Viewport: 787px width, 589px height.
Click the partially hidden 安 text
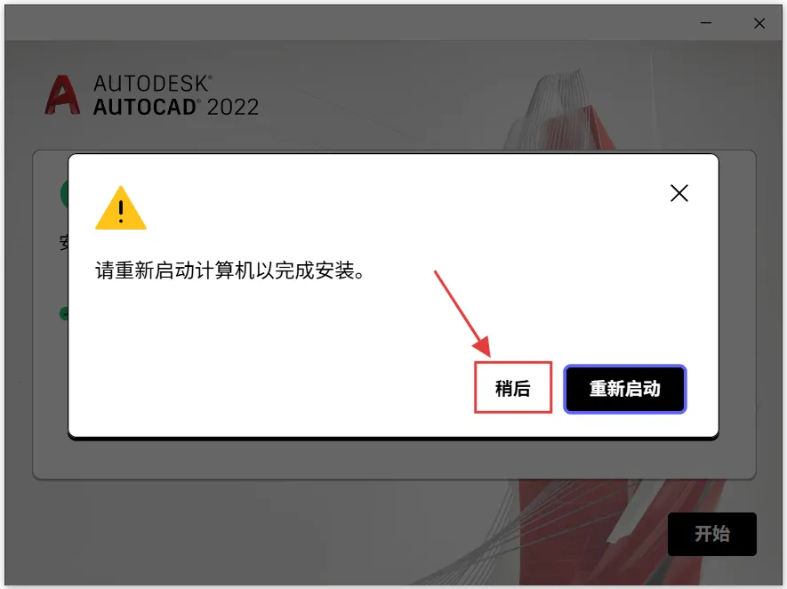coord(64,243)
